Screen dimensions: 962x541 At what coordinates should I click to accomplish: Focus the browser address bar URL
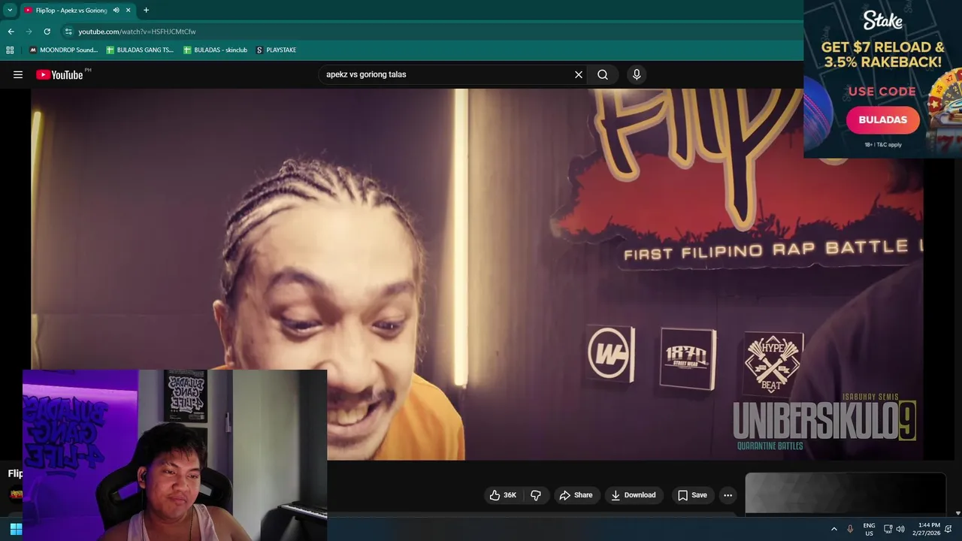click(x=137, y=32)
